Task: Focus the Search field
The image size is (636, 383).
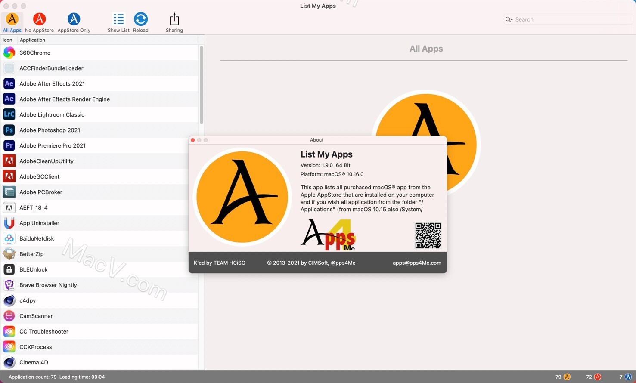Action: point(568,19)
